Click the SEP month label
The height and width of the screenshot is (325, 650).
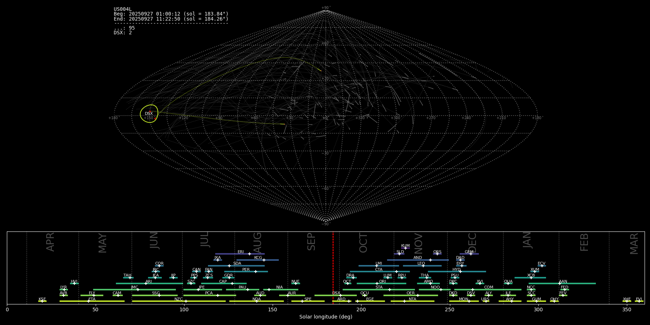311,242
